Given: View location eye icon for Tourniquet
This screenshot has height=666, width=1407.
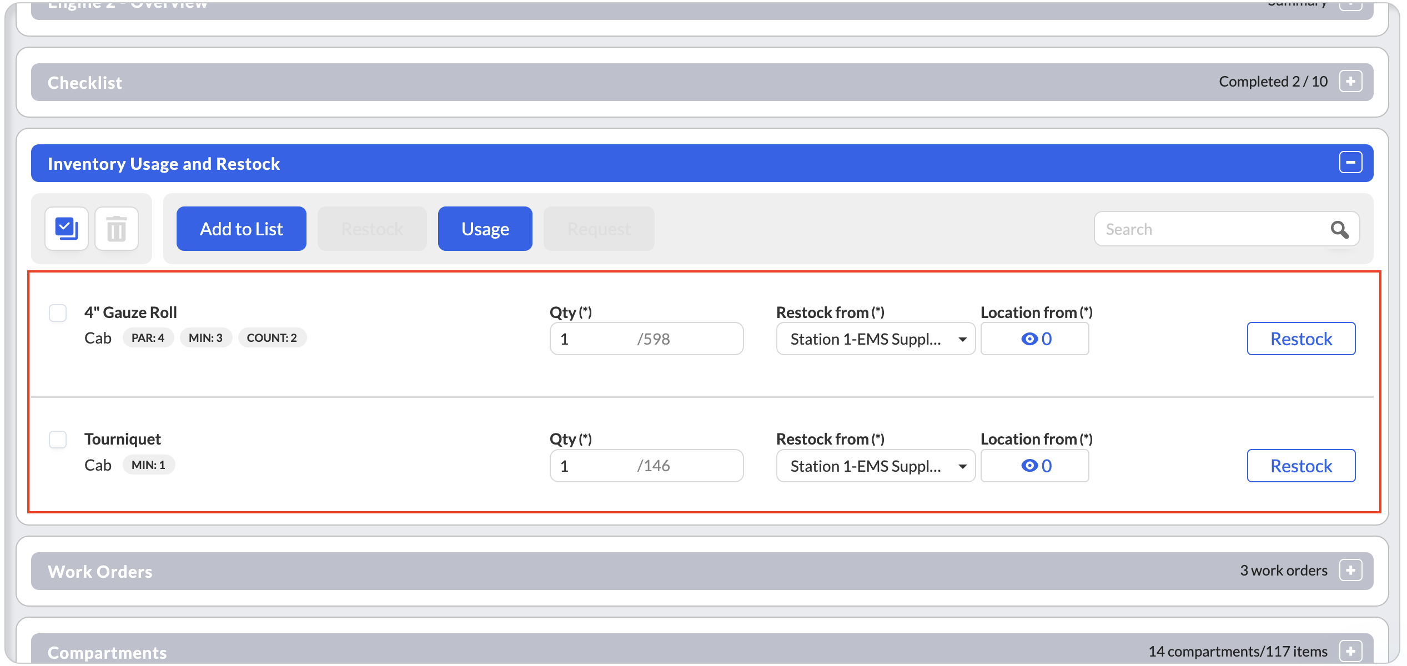Looking at the screenshot, I should tap(1029, 466).
